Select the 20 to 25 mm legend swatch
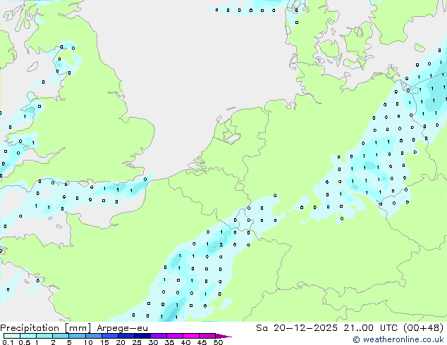Image resolution: width=447 pixels, height=345 pixels. (126, 336)
